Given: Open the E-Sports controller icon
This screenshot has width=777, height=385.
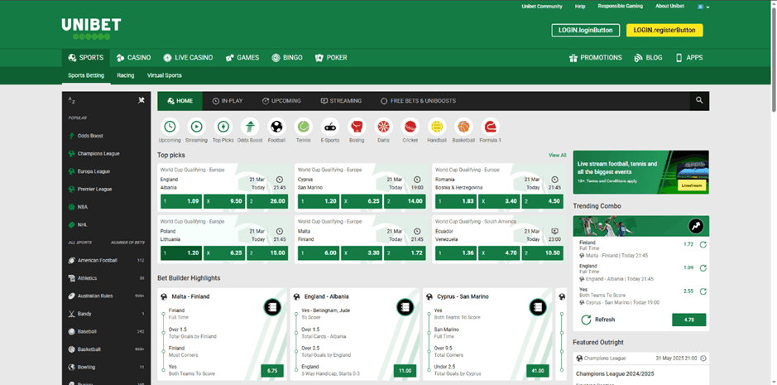Looking at the screenshot, I should (330, 127).
